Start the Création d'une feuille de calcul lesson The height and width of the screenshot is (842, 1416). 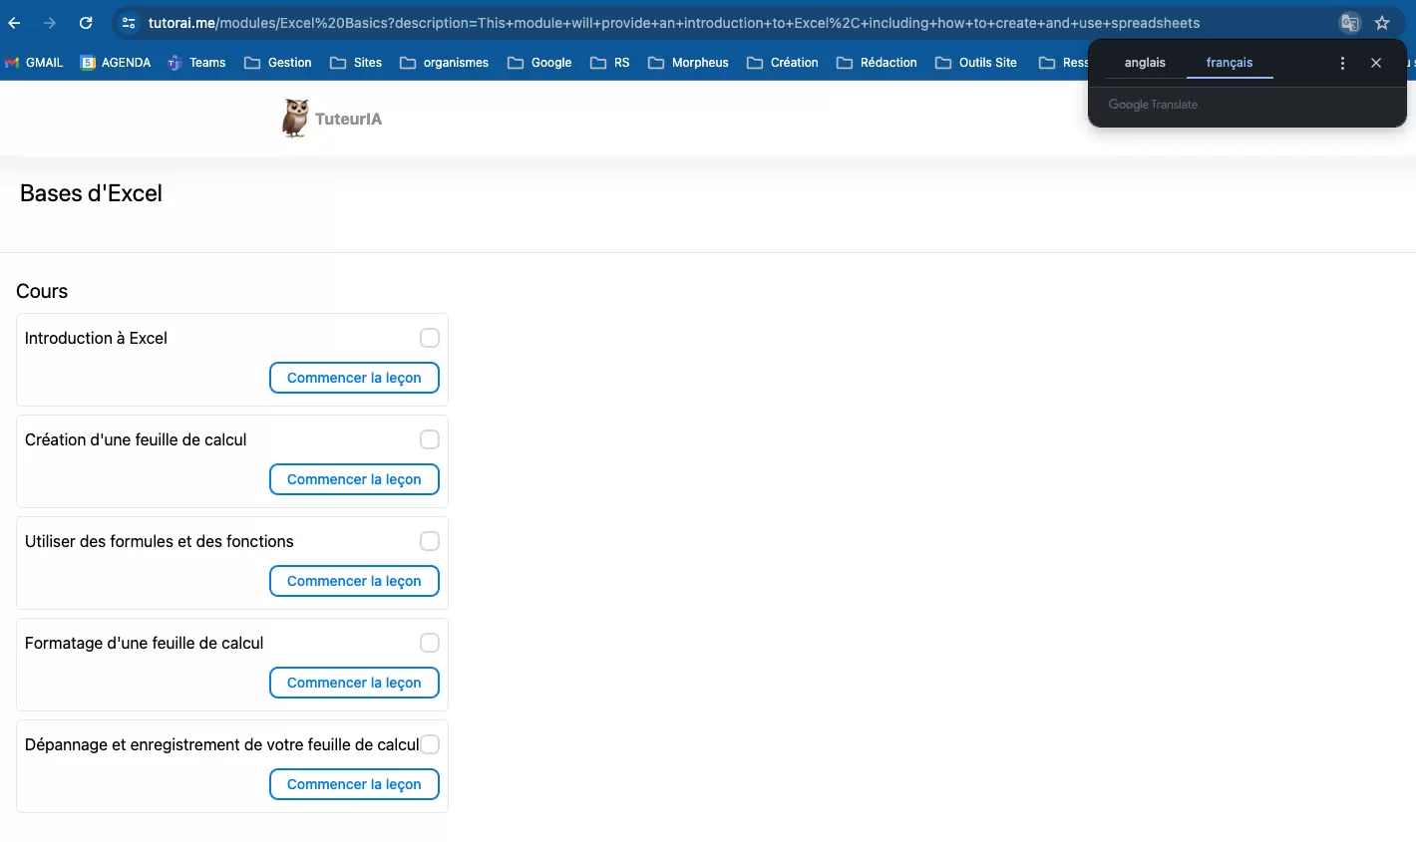pos(354,479)
